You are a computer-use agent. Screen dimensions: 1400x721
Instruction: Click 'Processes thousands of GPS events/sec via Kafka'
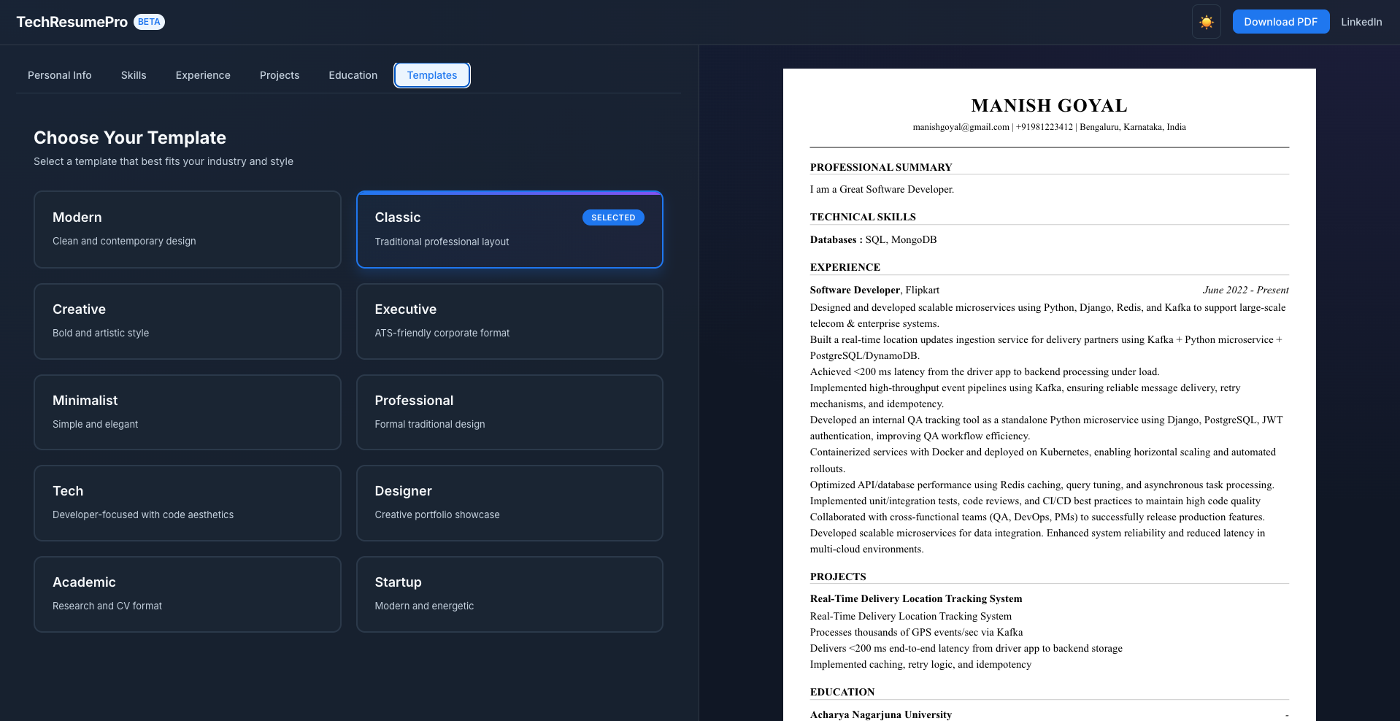[x=916, y=632]
